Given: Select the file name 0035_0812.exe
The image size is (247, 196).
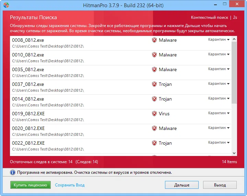Looking at the screenshot, I should click(28, 69).
